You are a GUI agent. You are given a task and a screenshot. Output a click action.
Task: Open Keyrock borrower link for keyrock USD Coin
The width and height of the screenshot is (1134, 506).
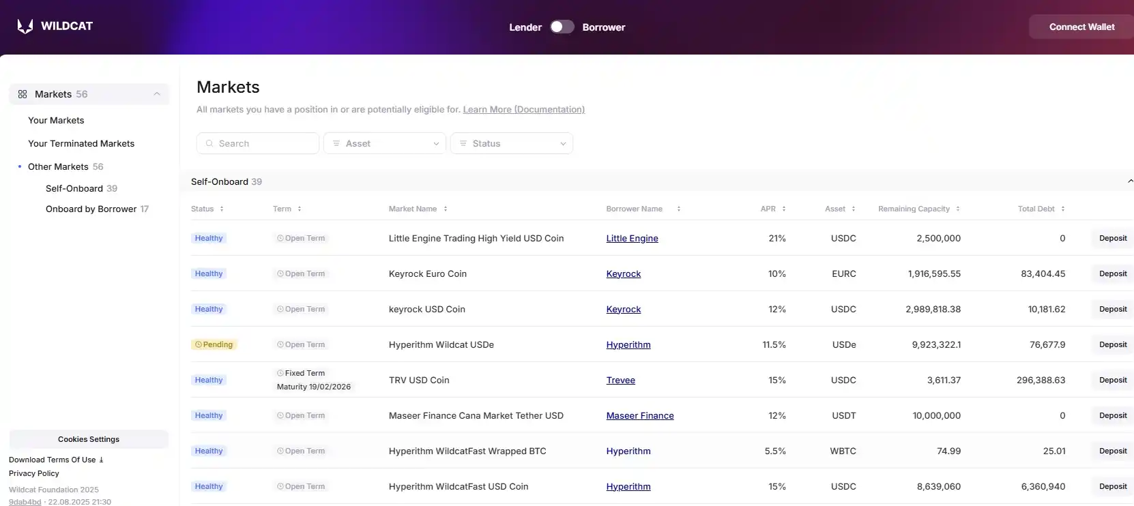(x=624, y=309)
